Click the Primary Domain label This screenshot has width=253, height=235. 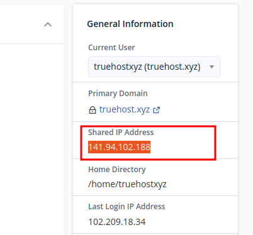118,94
